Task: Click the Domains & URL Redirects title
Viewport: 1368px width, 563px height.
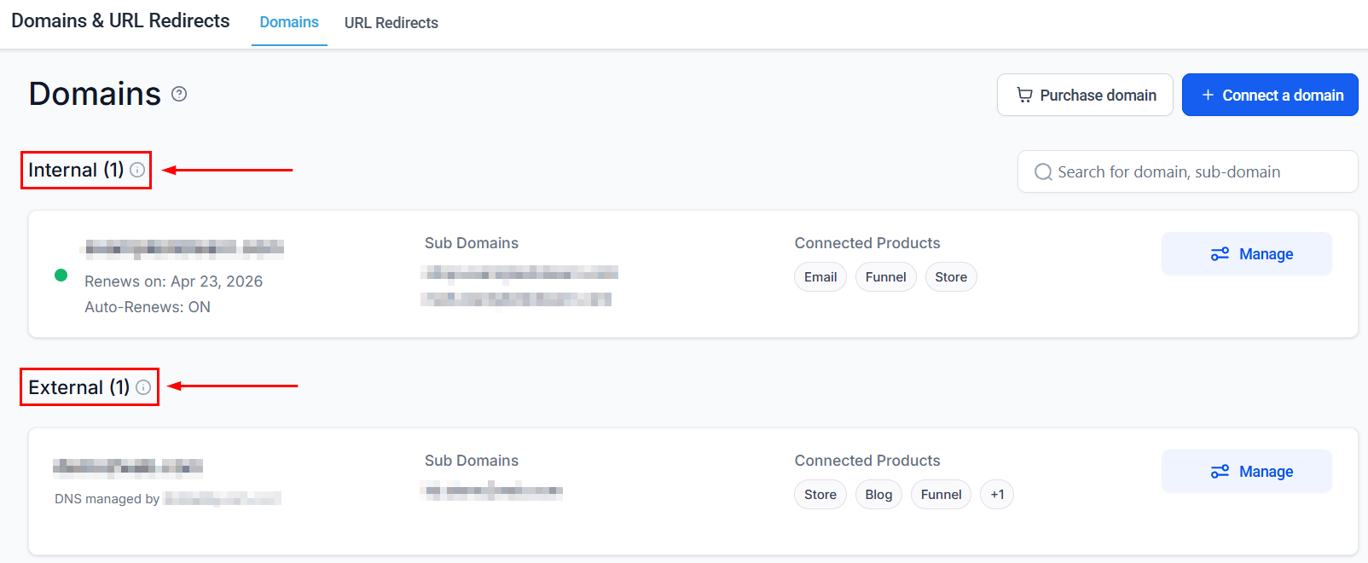Action: pyautogui.click(x=120, y=20)
